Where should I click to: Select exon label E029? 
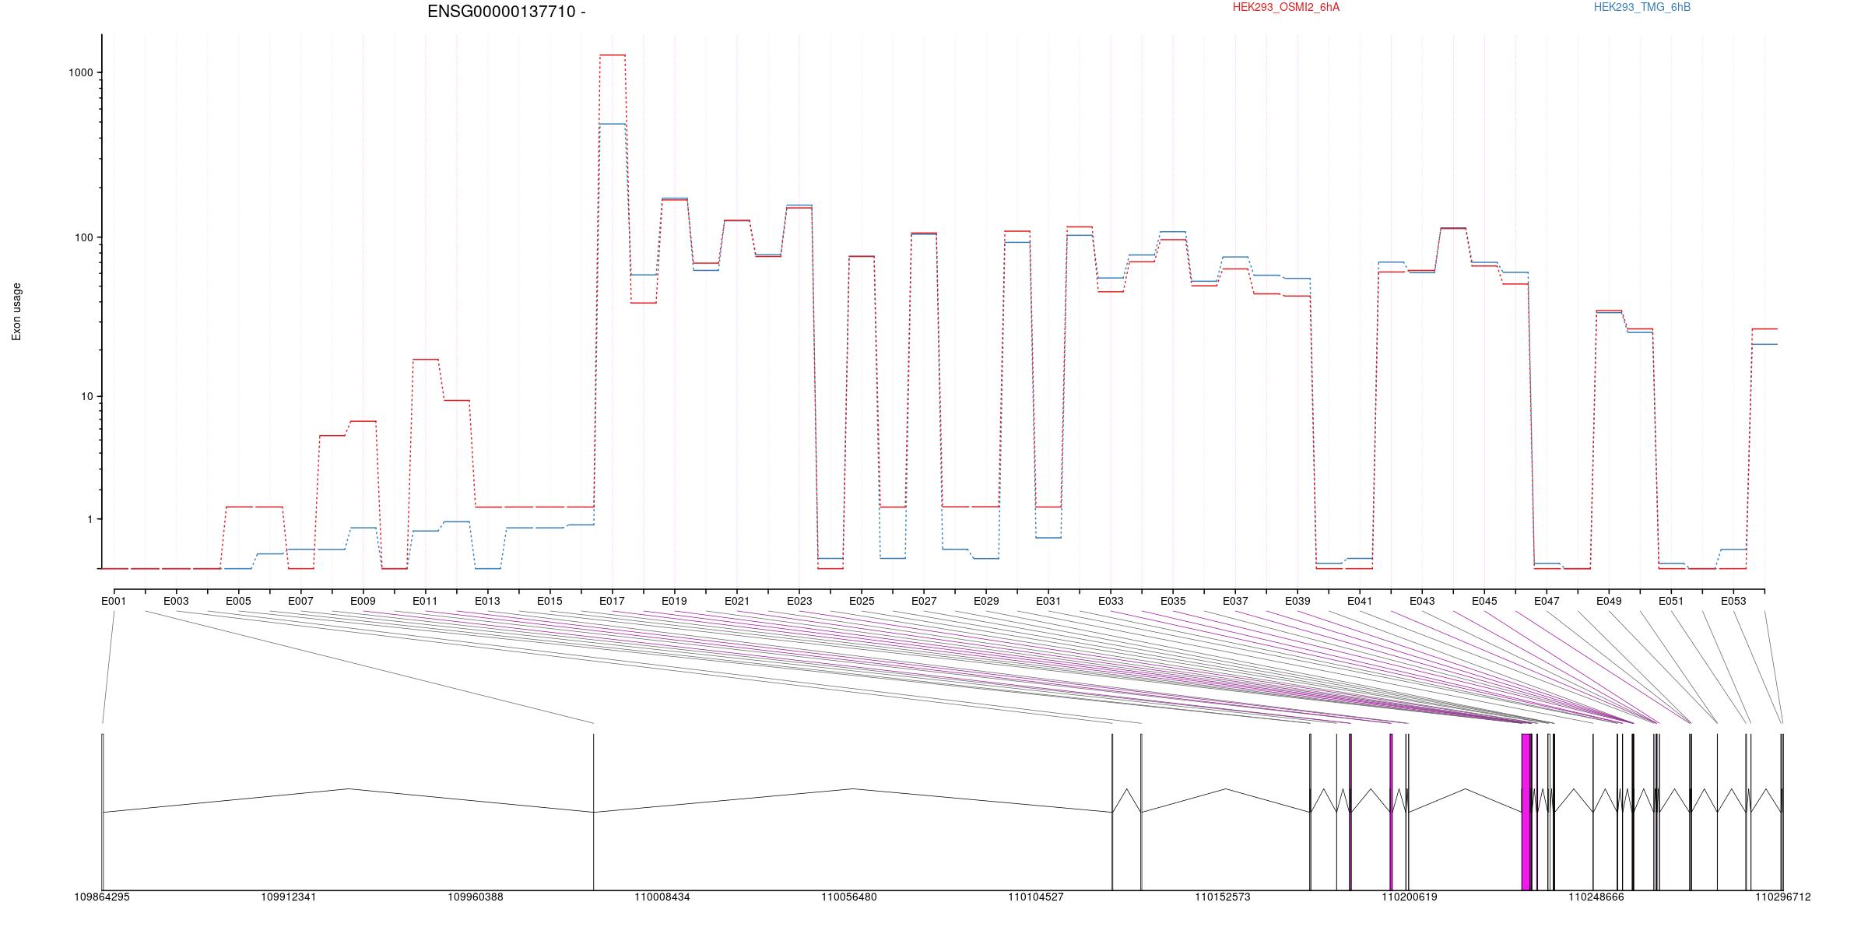coord(986,601)
